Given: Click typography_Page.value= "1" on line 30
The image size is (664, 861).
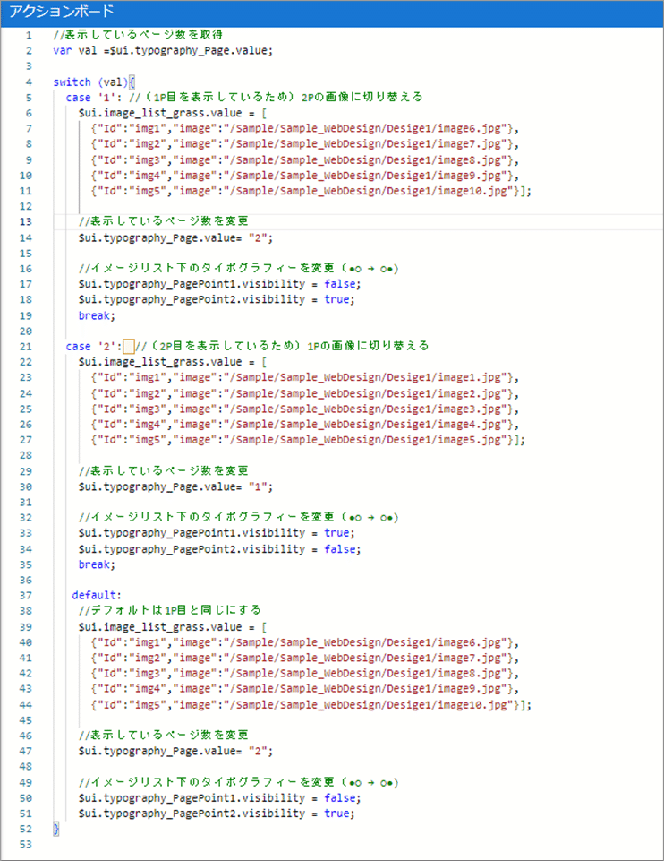Looking at the screenshot, I should click(175, 487).
